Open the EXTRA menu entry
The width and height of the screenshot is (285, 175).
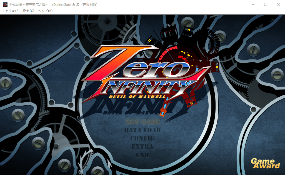click(142, 147)
